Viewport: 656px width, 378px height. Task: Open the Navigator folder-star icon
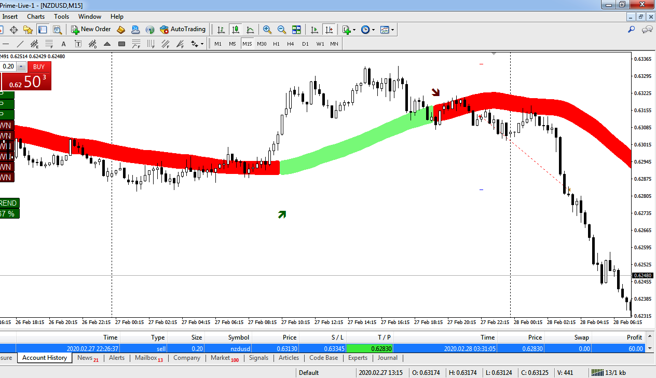28,30
